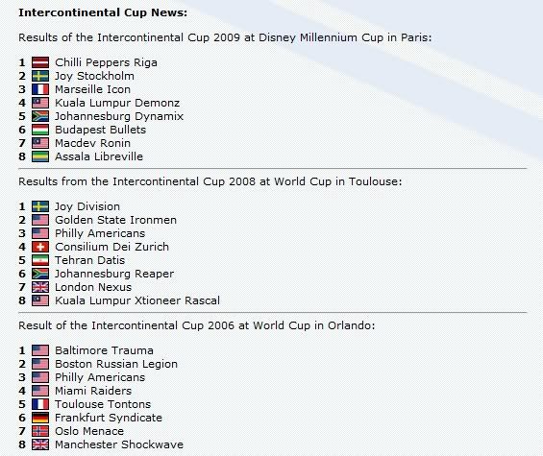Image resolution: width=543 pixels, height=456 pixels.
Task: Click the US flag next to Baltimore Trauma
Action: [x=40, y=350]
